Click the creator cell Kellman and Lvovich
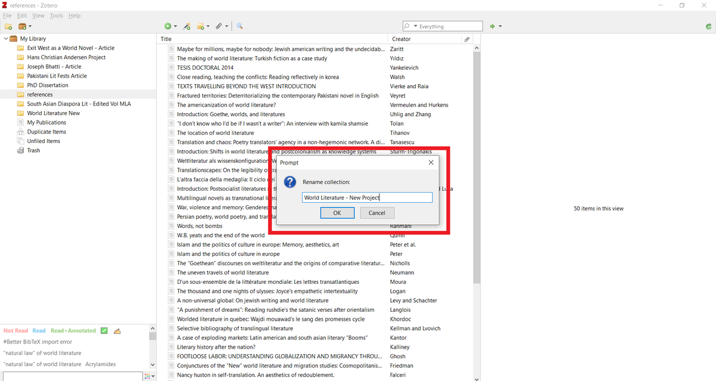Screen dimensions: 716x381 pos(415,329)
